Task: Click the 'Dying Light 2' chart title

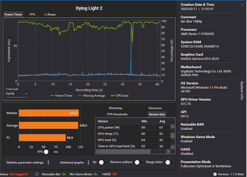Action: [x=89, y=8]
